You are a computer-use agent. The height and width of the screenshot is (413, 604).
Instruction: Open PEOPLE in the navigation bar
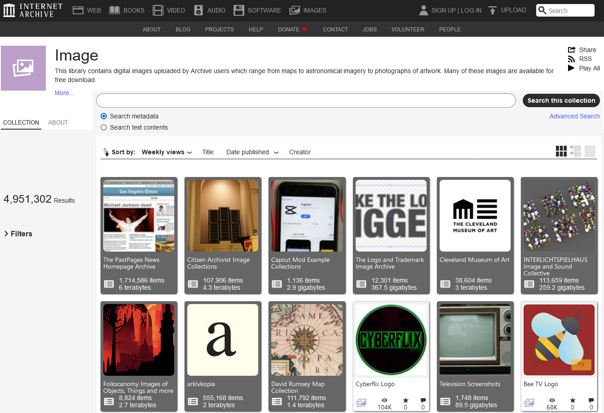pos(450,29)
